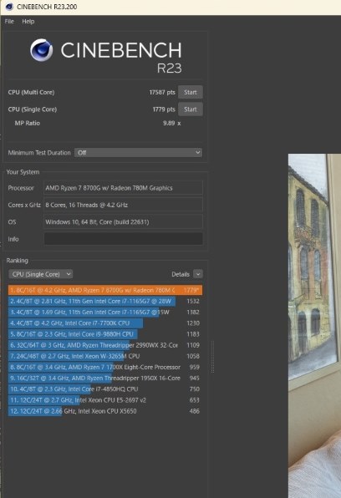Select ranking row Threadripper 2990WX
The width and height of the screenshot is (341, 498).
click(x=105, y=345)
